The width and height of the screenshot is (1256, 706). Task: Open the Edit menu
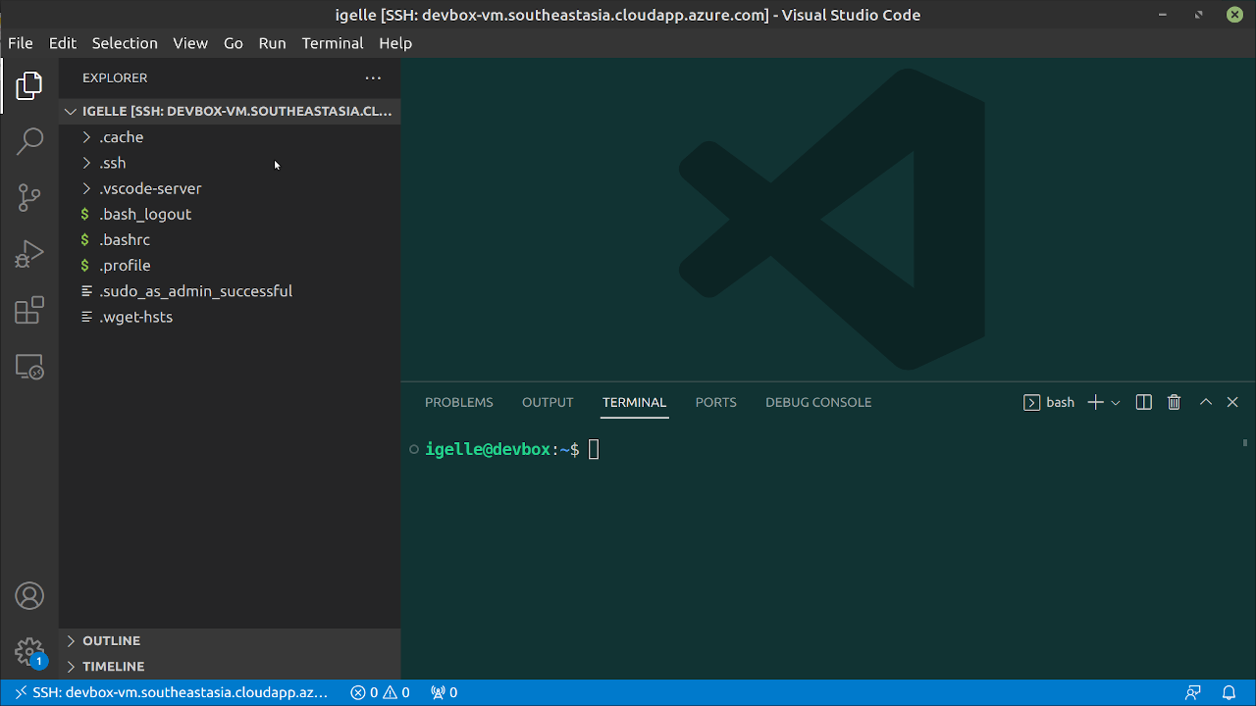tap(63, 43)
